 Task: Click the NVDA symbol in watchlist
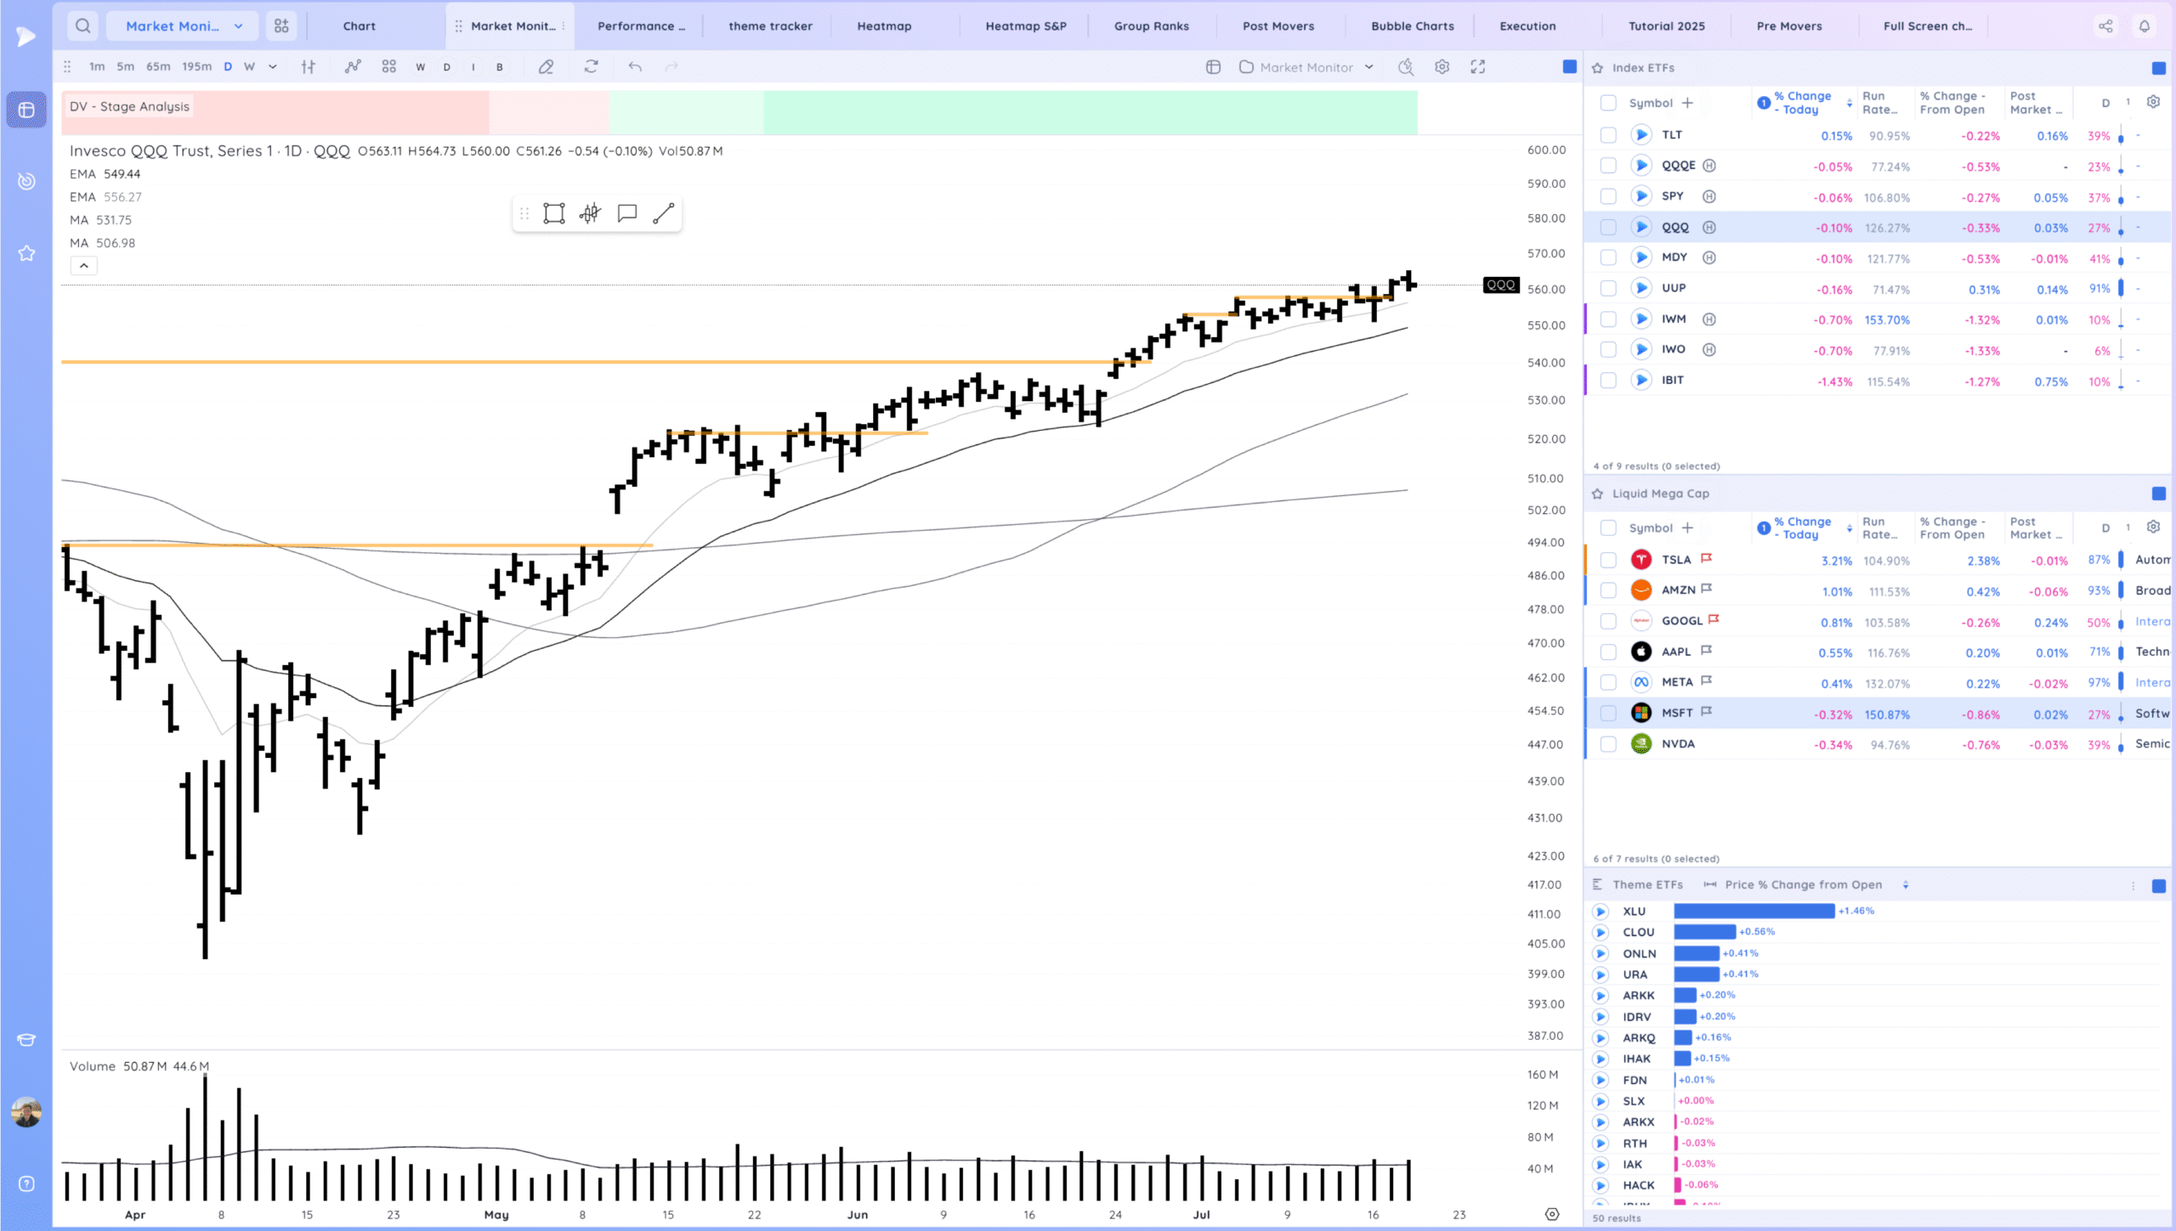(x=1678, y=744)
